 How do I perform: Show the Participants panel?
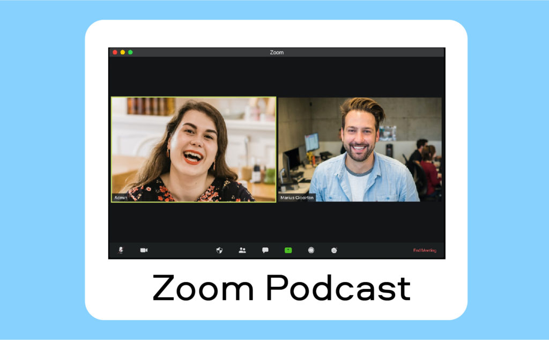point(242,250)
